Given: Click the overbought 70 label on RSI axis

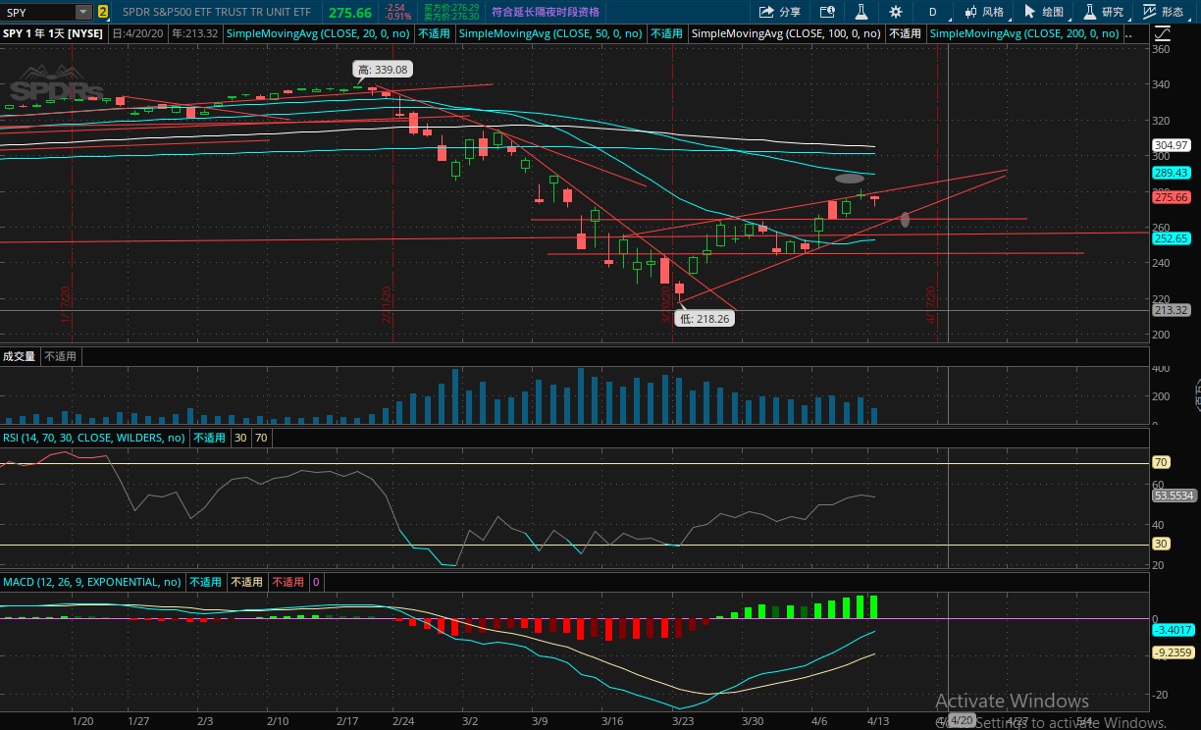Looking at the screenshot, I should (1160, 462).
